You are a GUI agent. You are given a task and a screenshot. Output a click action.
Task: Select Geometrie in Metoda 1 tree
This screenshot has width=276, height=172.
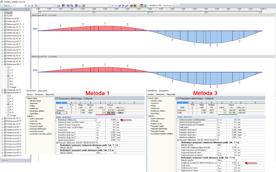point(33,103)
